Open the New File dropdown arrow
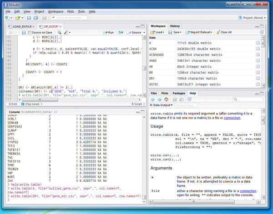Image resolution: width=273 pixels, height=214 pixels. [x=11, y=18]
